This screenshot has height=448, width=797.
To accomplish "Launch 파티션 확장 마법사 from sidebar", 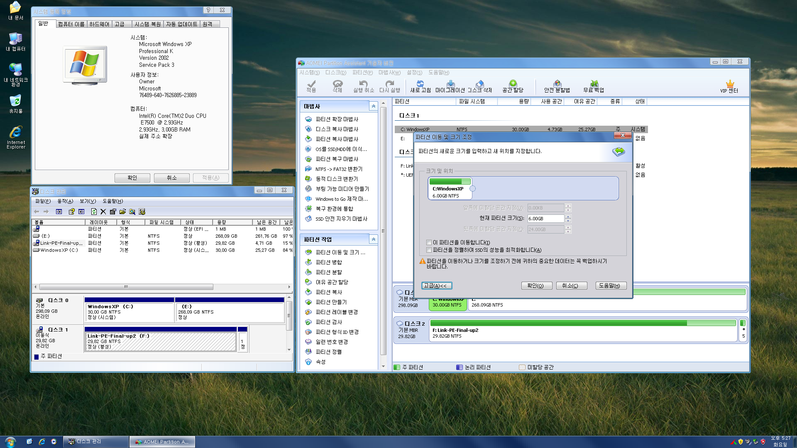I will pyautogui.click(x=337, y=119).
